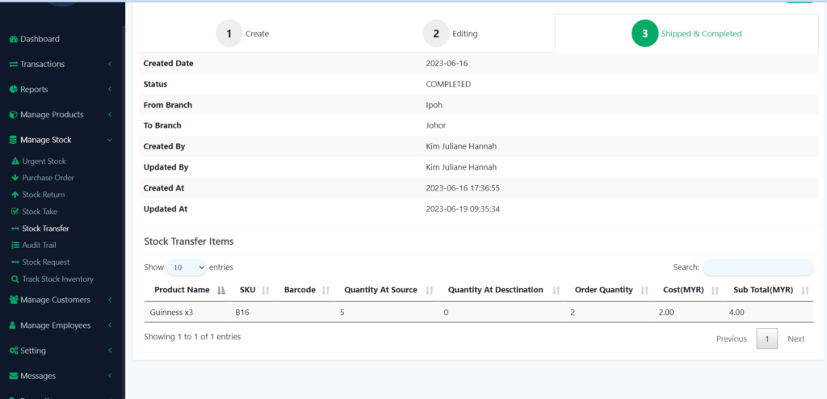The width and height of the screenshot is (827, 399).
Task: Click the Urgent Stock warning icon
Action: point(15,162)
